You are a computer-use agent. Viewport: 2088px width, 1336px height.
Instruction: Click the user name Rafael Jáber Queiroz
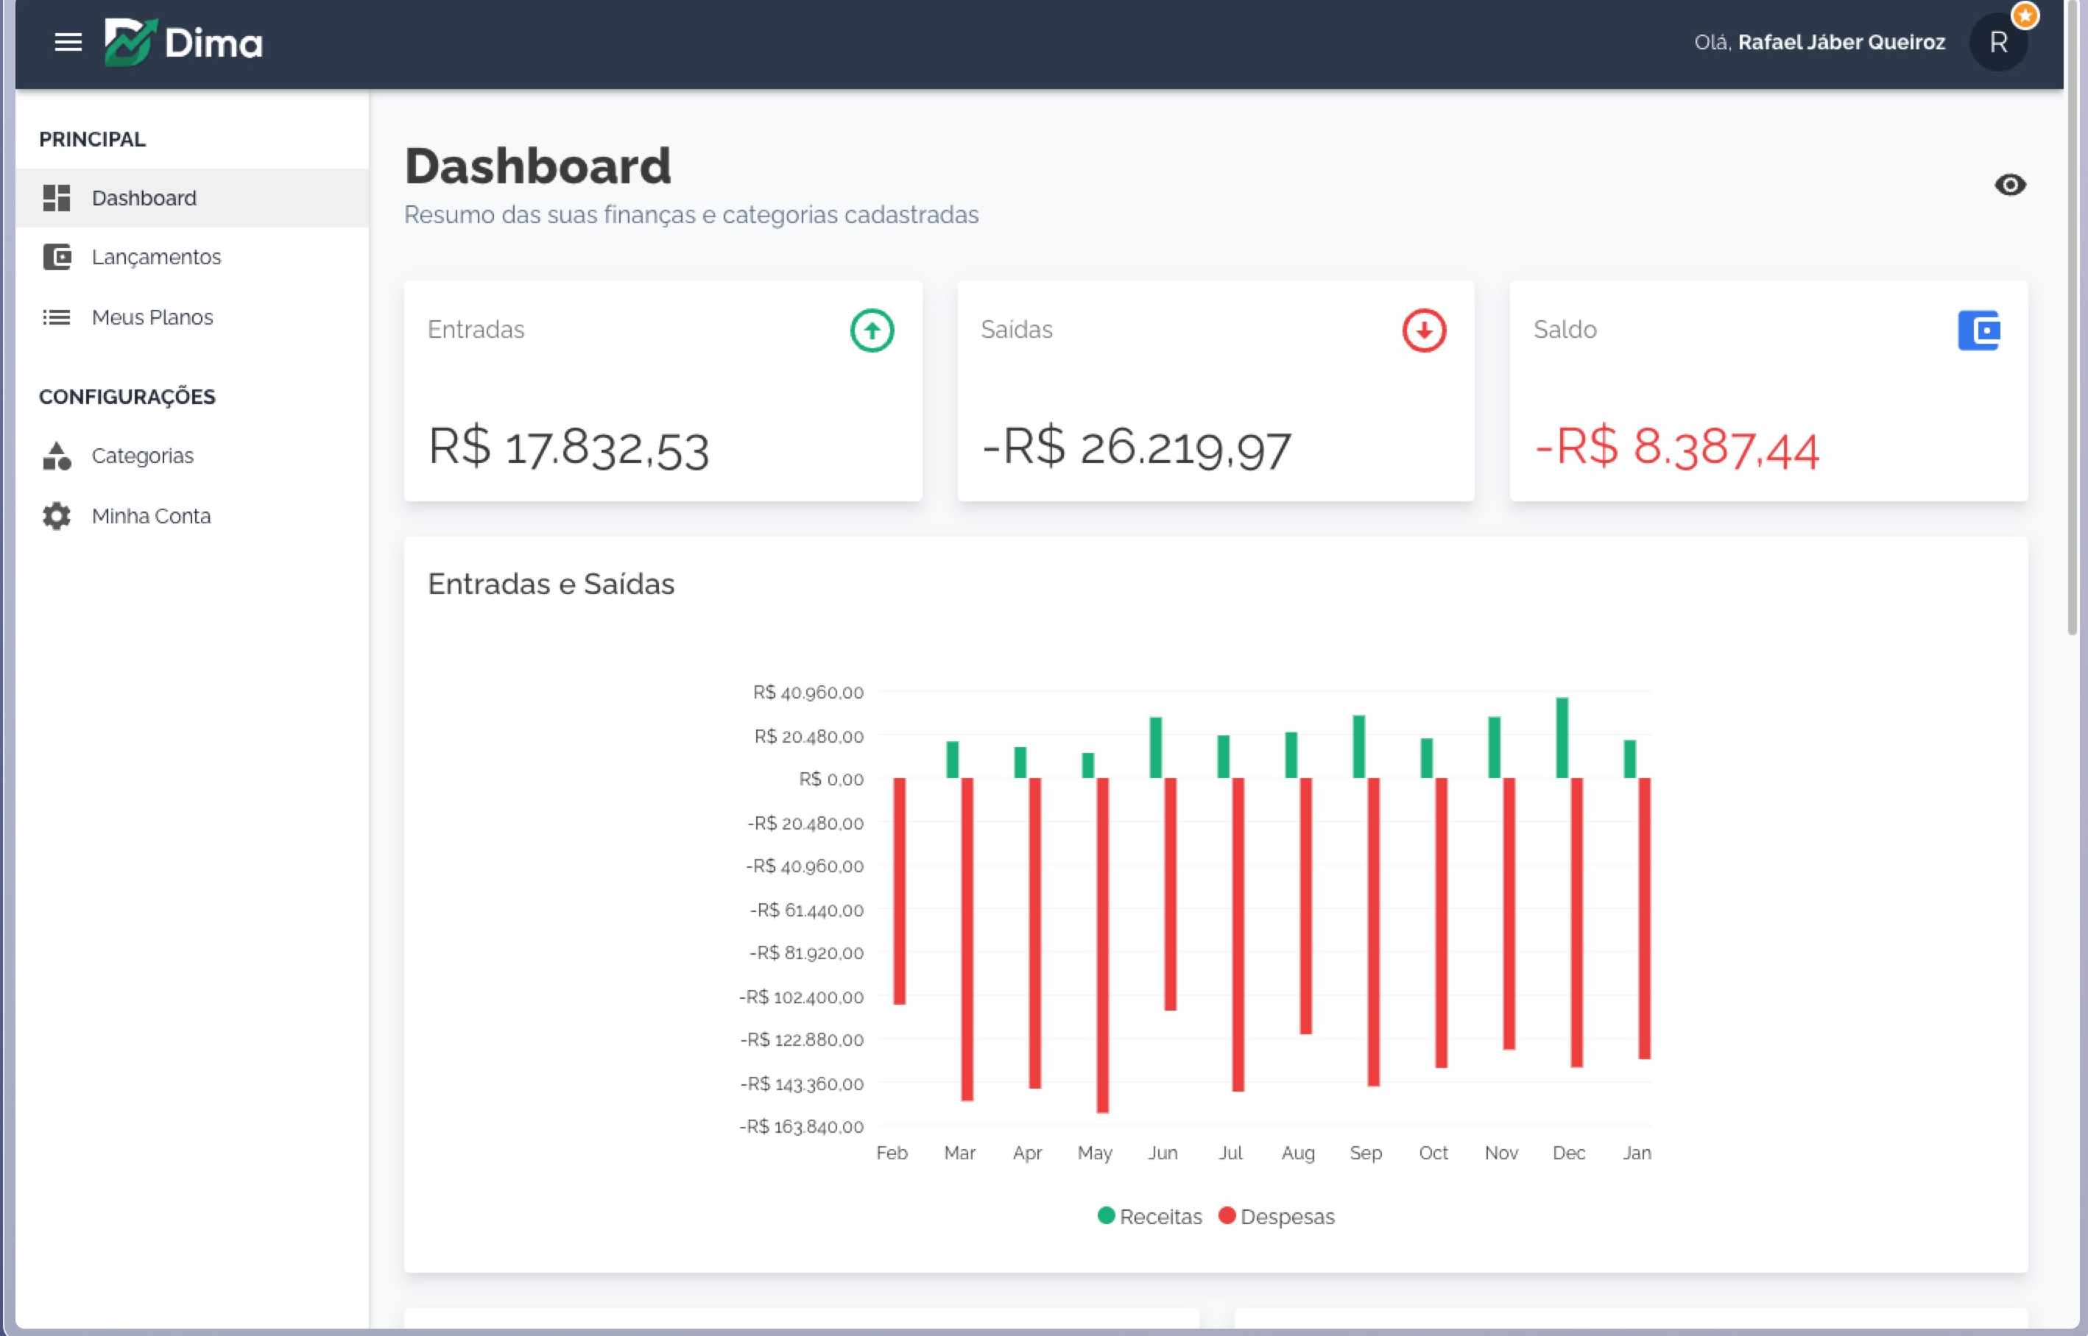1841,43
